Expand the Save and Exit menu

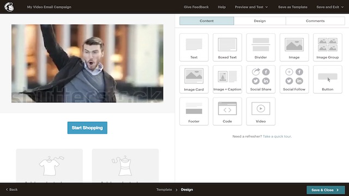click(x=330, y=7)
